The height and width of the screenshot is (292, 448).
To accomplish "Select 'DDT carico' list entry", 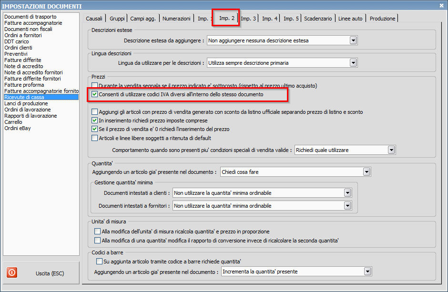I will [x=16, y=41].
